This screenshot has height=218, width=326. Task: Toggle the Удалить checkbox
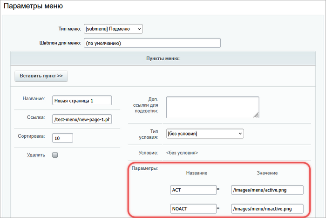click(x=55, y=155)
